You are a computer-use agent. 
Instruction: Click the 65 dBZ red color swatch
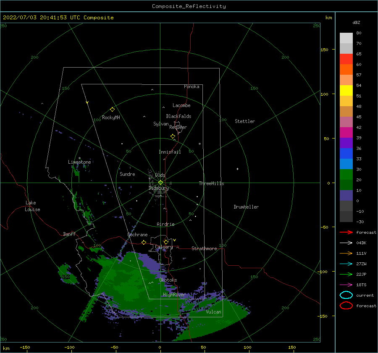tap(346, 59)
